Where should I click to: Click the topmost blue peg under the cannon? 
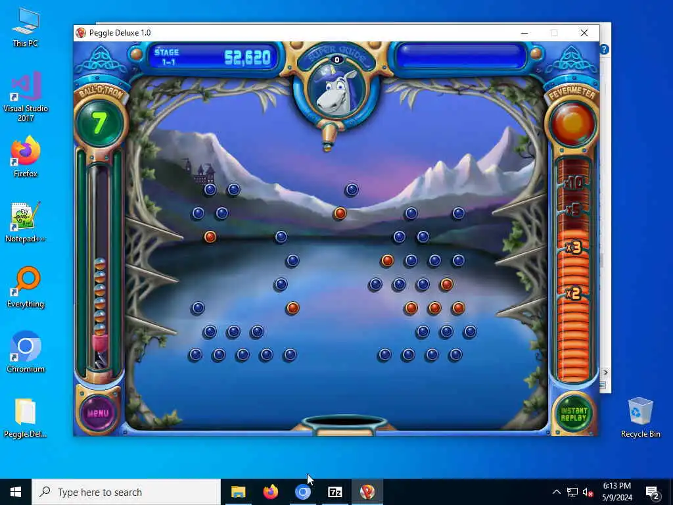click(x=352, y=189)
